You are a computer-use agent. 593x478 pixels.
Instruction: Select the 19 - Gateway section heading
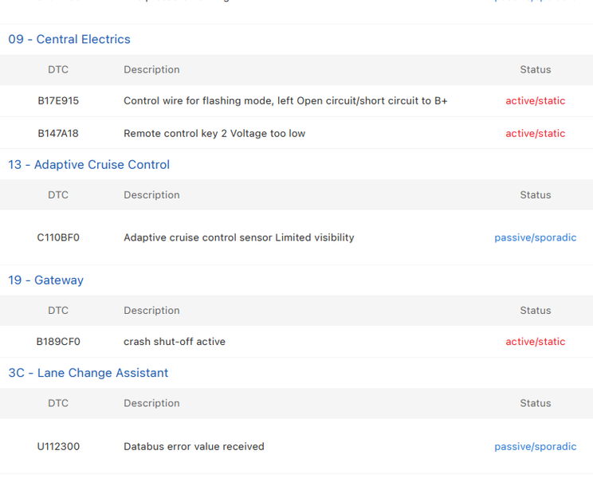point(46,280)
